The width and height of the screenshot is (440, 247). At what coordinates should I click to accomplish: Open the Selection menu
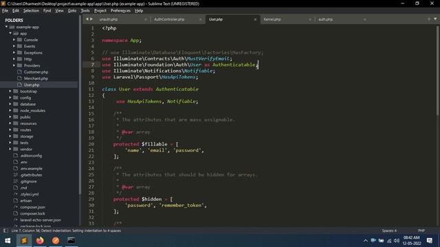[31, 11]
